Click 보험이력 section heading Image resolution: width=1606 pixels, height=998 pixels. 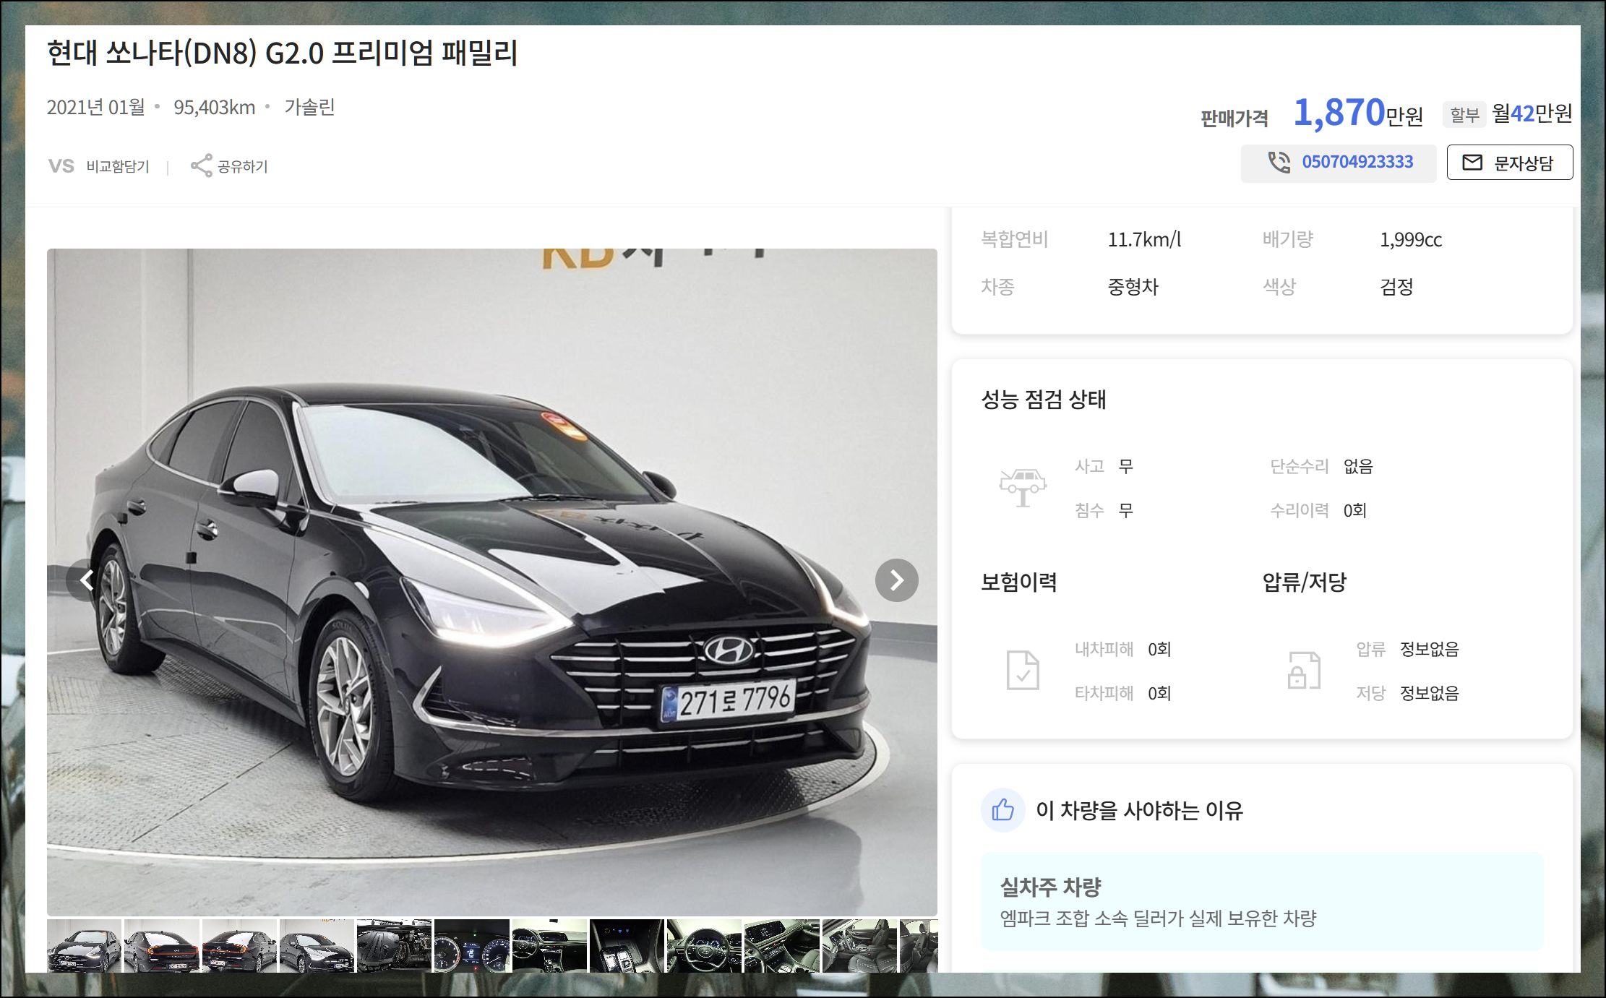coord(1019,582)
